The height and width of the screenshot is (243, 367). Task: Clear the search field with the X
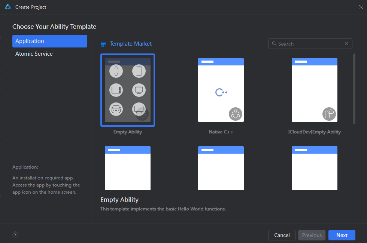[x=347, y=43]
